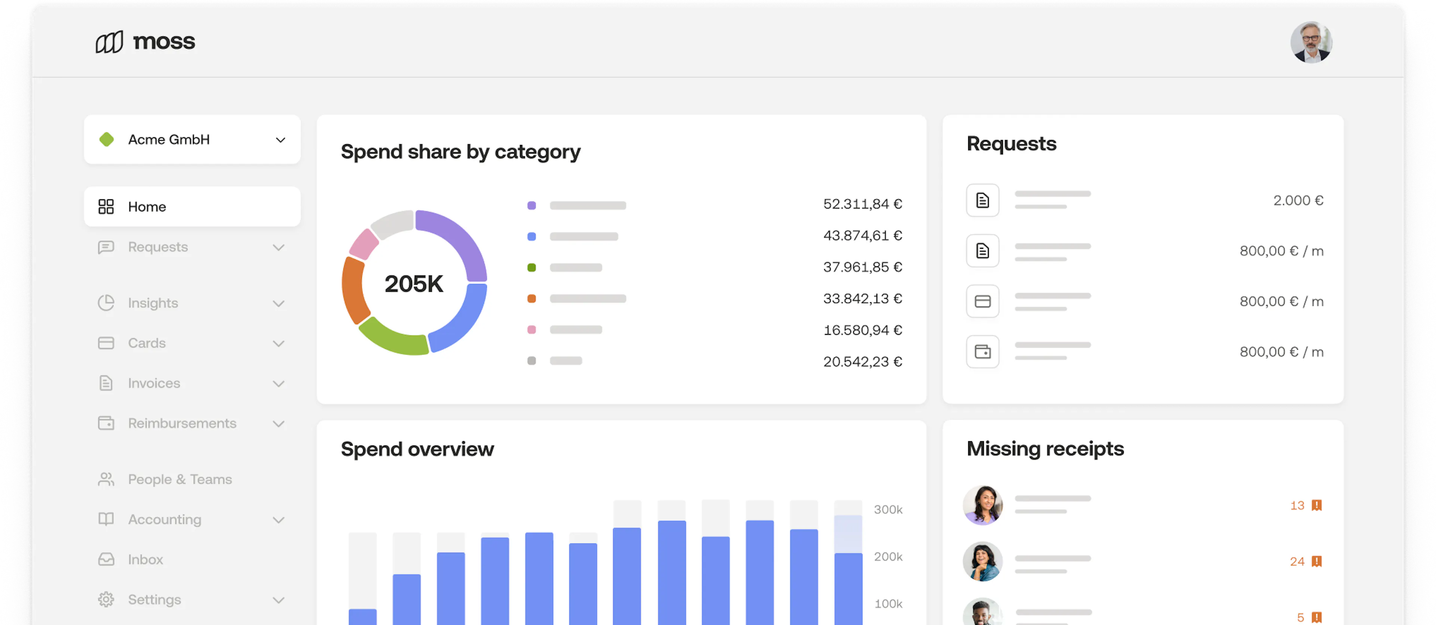Click the People & Teams icon
The width and height of the screenshot is (1436, 625).
(106, 479)
